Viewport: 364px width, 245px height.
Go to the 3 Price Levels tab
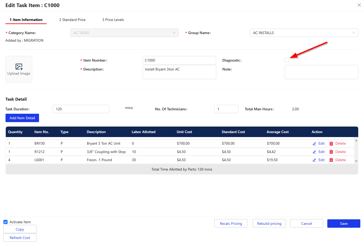[x=113, y=20]
